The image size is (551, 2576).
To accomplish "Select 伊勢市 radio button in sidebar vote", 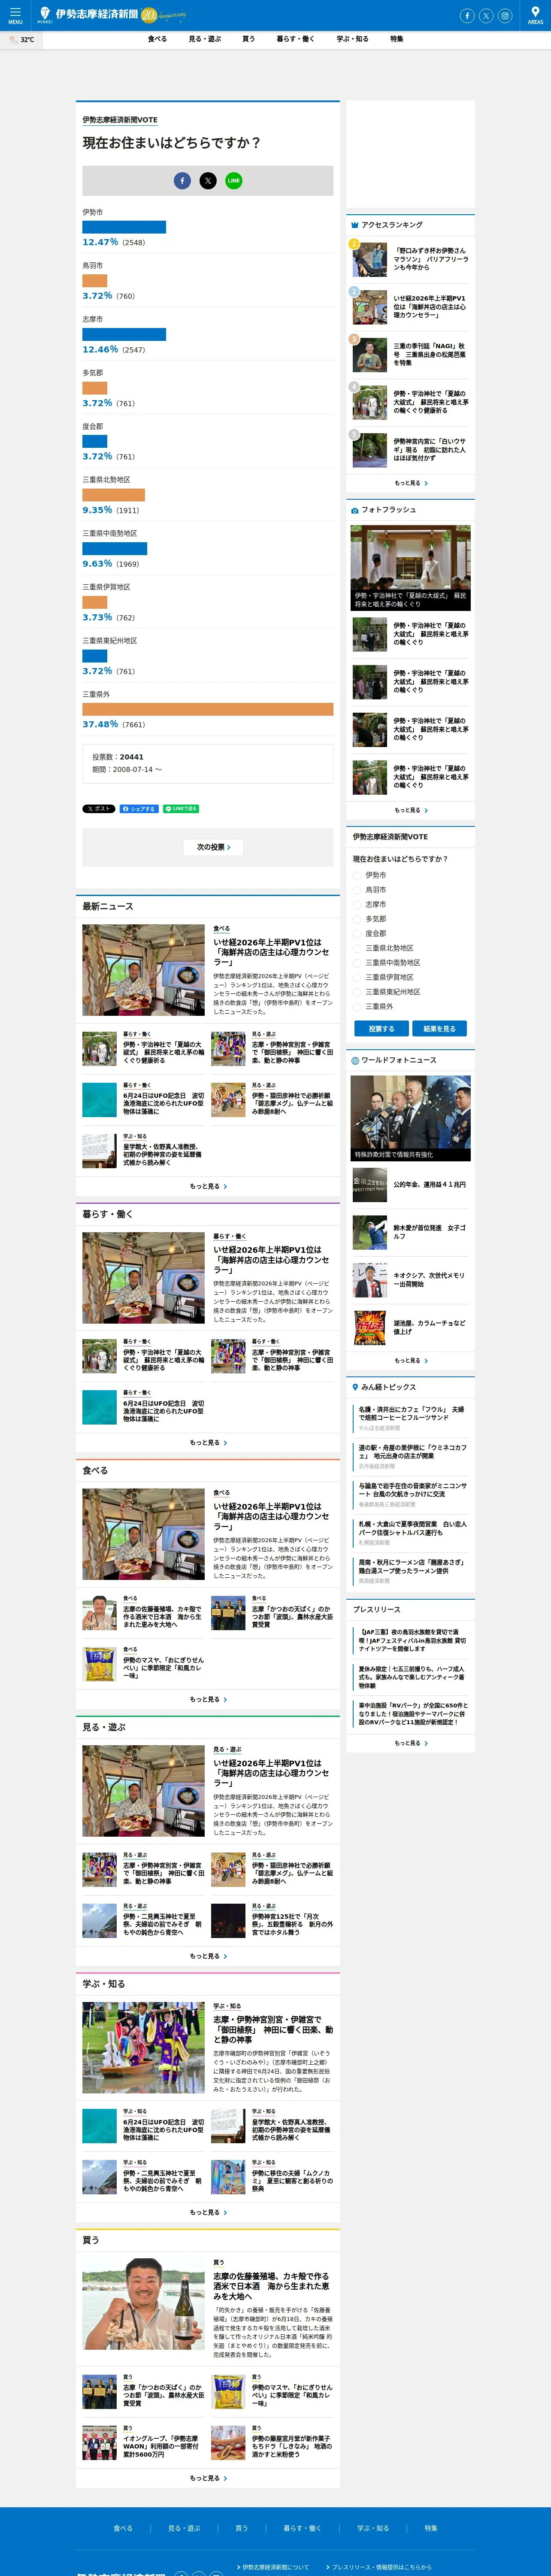I will (x=357, y=875).
